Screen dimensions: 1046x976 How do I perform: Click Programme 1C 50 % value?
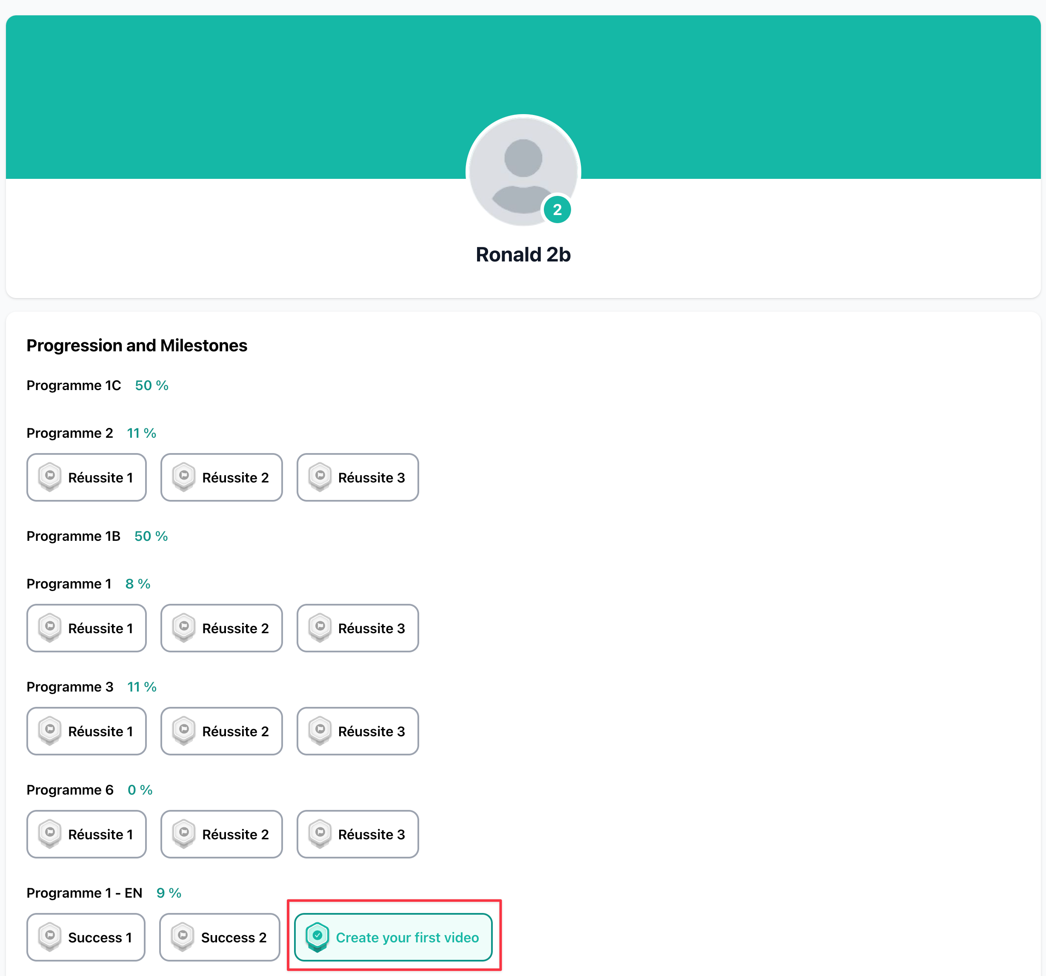[x=151, y=385]
